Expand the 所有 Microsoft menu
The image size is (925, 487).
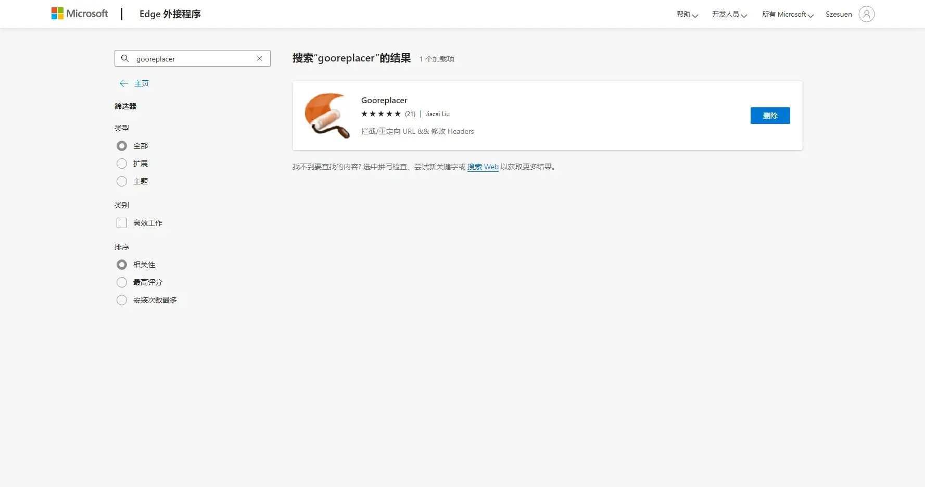(x=787, y=14)
